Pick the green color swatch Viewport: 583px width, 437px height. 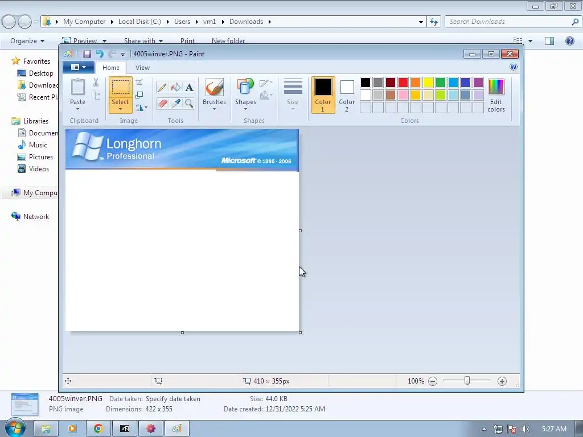pyautogui.click(x=441, y=83)
